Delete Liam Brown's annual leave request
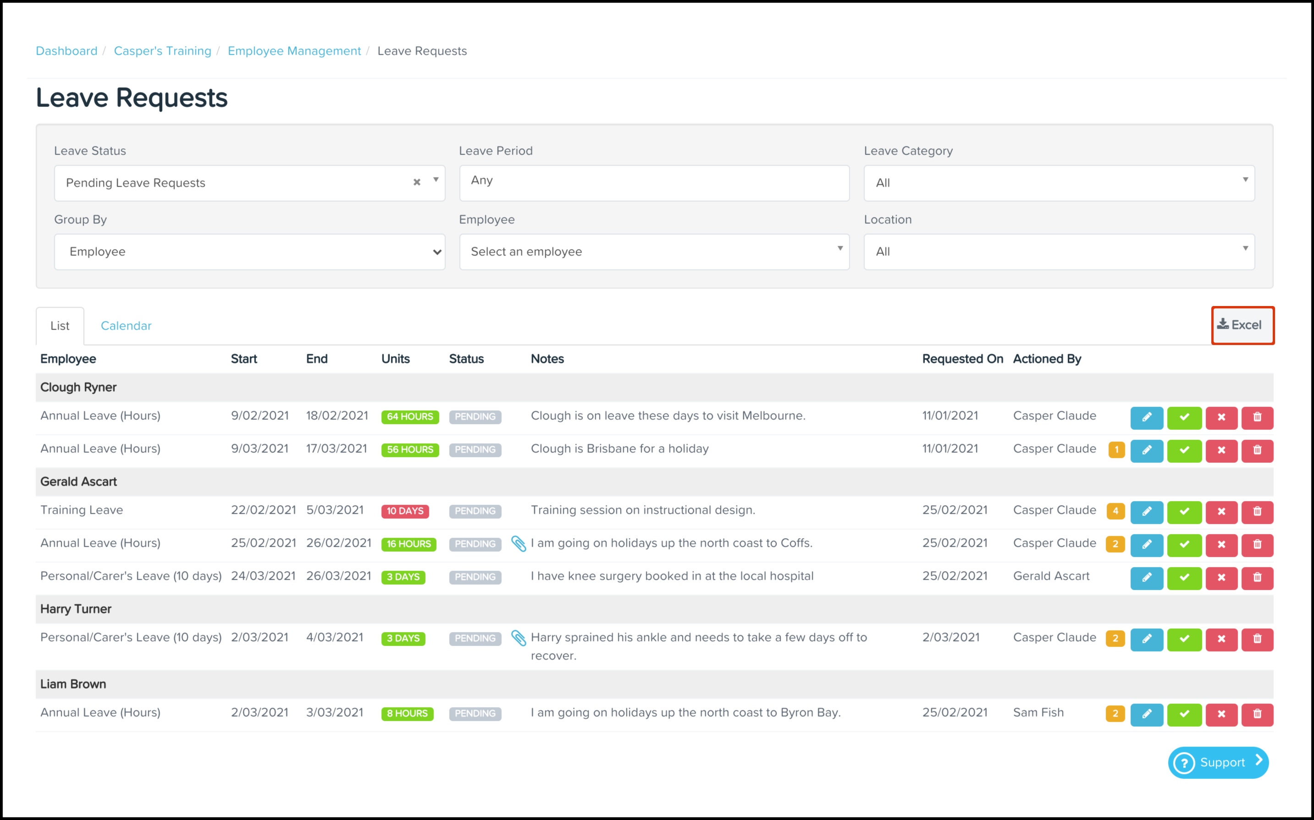 click(x=1257, y=714)
